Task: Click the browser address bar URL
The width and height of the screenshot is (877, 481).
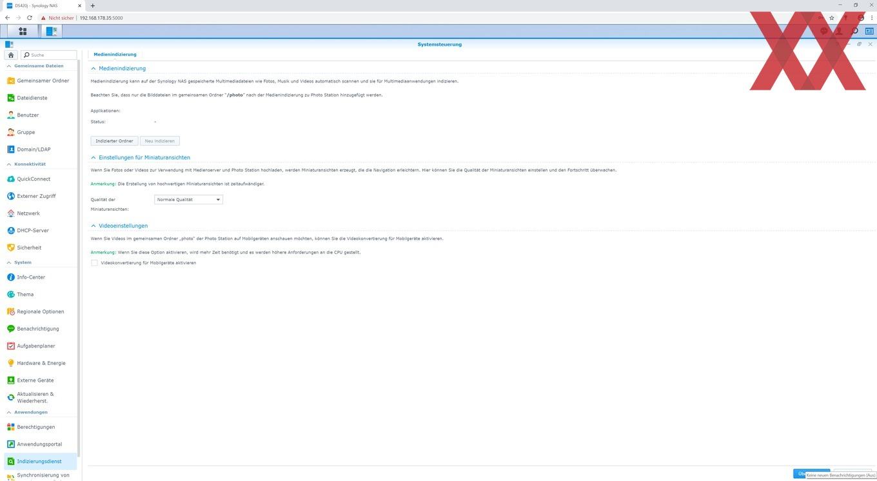Action: (x=101, y=18)
